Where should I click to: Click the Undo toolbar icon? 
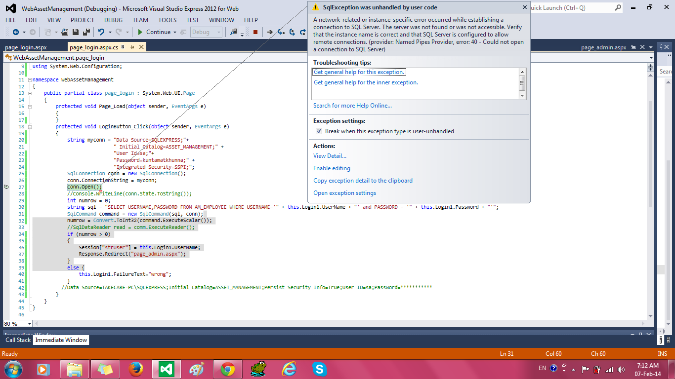pos(101,32)
